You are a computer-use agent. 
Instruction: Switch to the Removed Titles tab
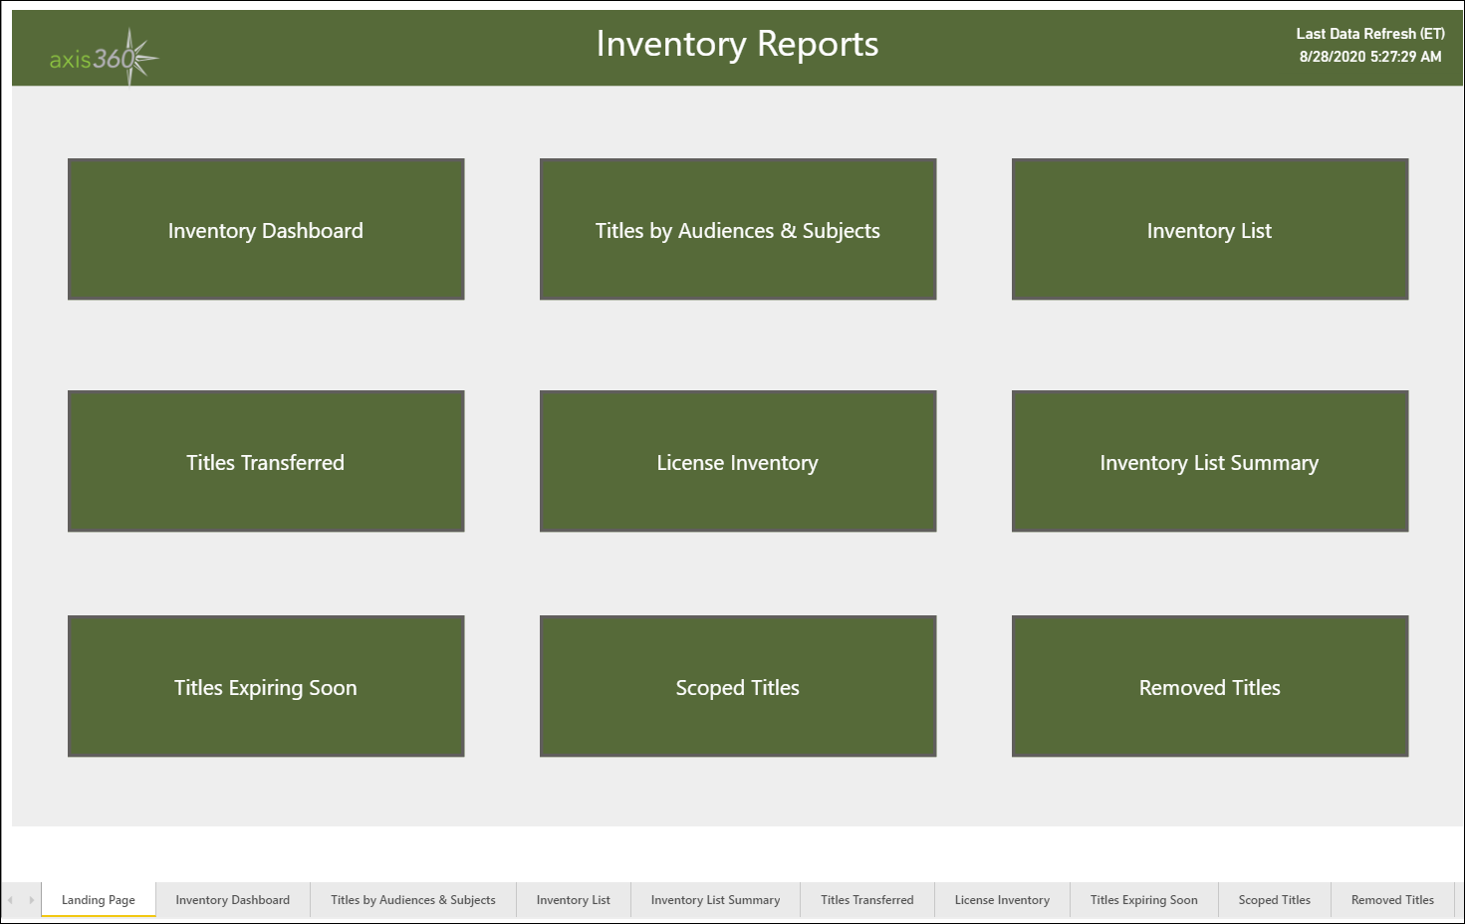1392,899
